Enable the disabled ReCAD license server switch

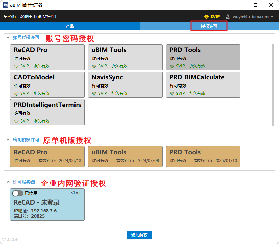tap(17, 193)
